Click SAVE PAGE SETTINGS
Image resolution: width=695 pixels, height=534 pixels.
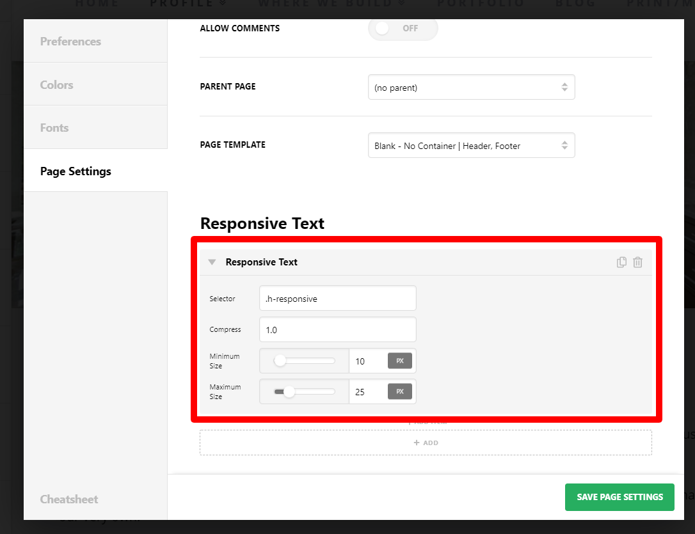pyautogui.click(x=619, y=497)
